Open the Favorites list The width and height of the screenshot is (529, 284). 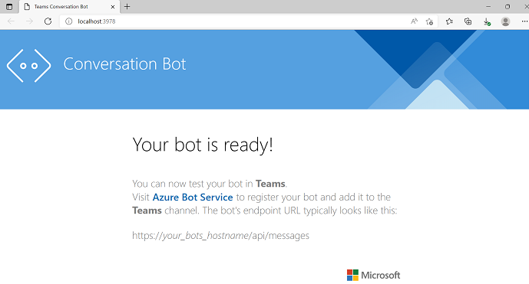click(449, 21)
